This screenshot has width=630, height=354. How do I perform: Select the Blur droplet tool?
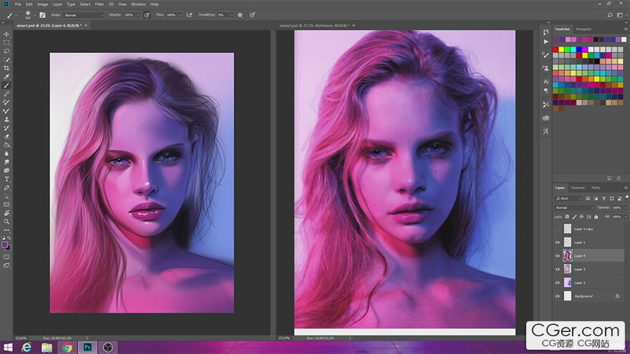click(x=6, y=153)
